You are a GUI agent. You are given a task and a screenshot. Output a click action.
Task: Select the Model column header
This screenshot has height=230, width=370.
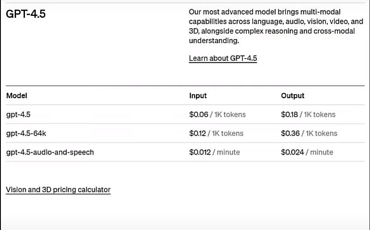tap(16, 96)
